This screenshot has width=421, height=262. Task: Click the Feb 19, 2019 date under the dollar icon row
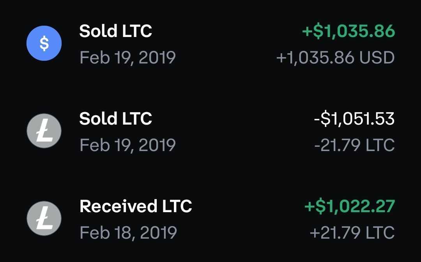128,58
